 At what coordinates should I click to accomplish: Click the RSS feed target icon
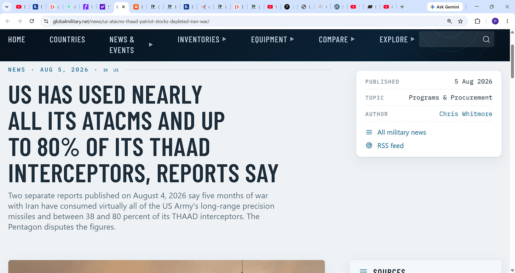tap(369, 145)
